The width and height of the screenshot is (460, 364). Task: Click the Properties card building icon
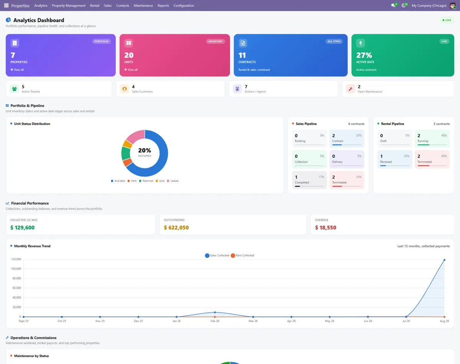point(15,43)
